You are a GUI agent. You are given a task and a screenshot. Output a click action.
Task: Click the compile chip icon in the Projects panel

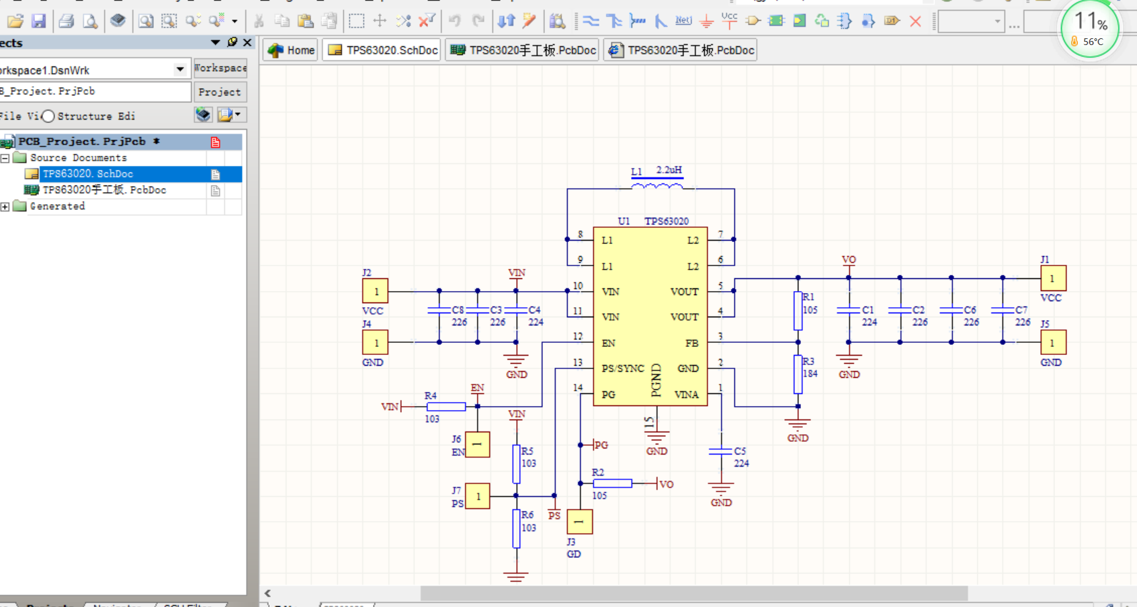coord(203,115)
